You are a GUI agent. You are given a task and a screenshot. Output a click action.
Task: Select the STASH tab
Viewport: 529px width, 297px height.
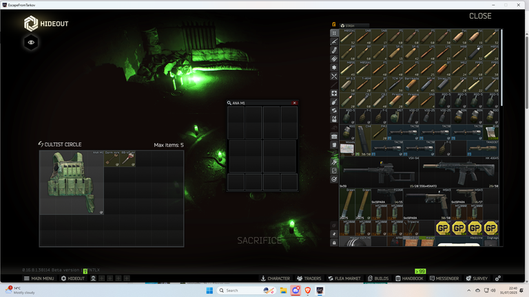coord(354,25)
